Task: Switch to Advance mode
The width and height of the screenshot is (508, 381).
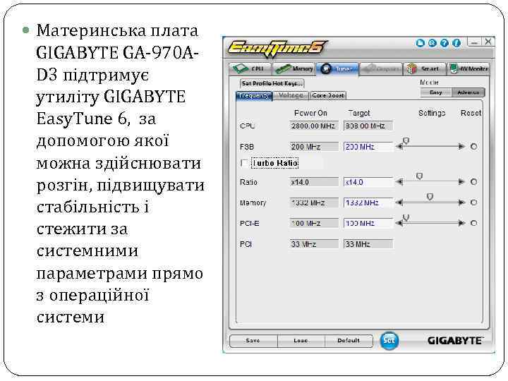Action: [468, 92]
